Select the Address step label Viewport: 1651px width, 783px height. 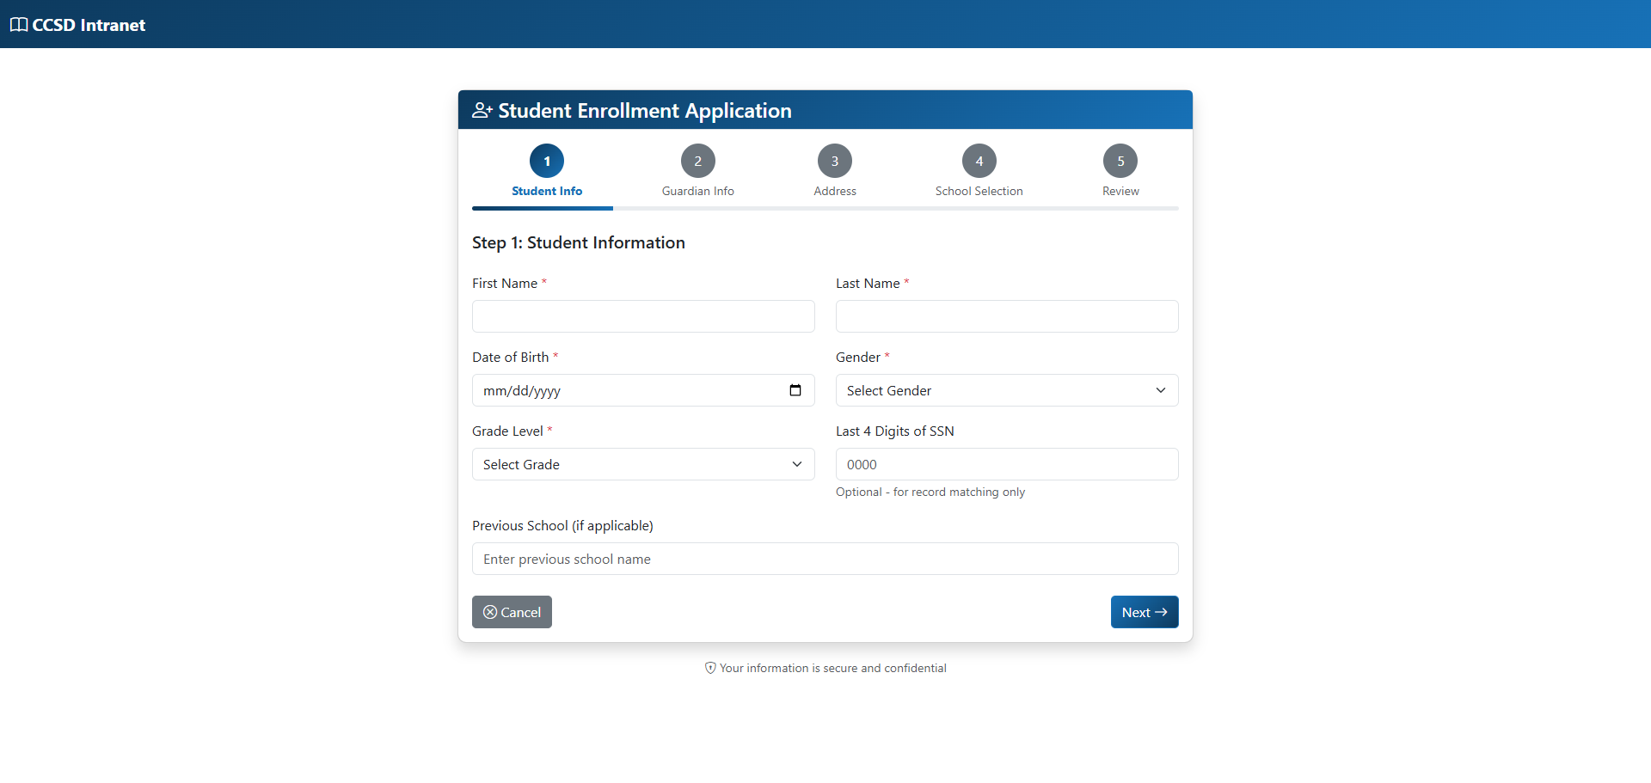click(x=835, y=191)
